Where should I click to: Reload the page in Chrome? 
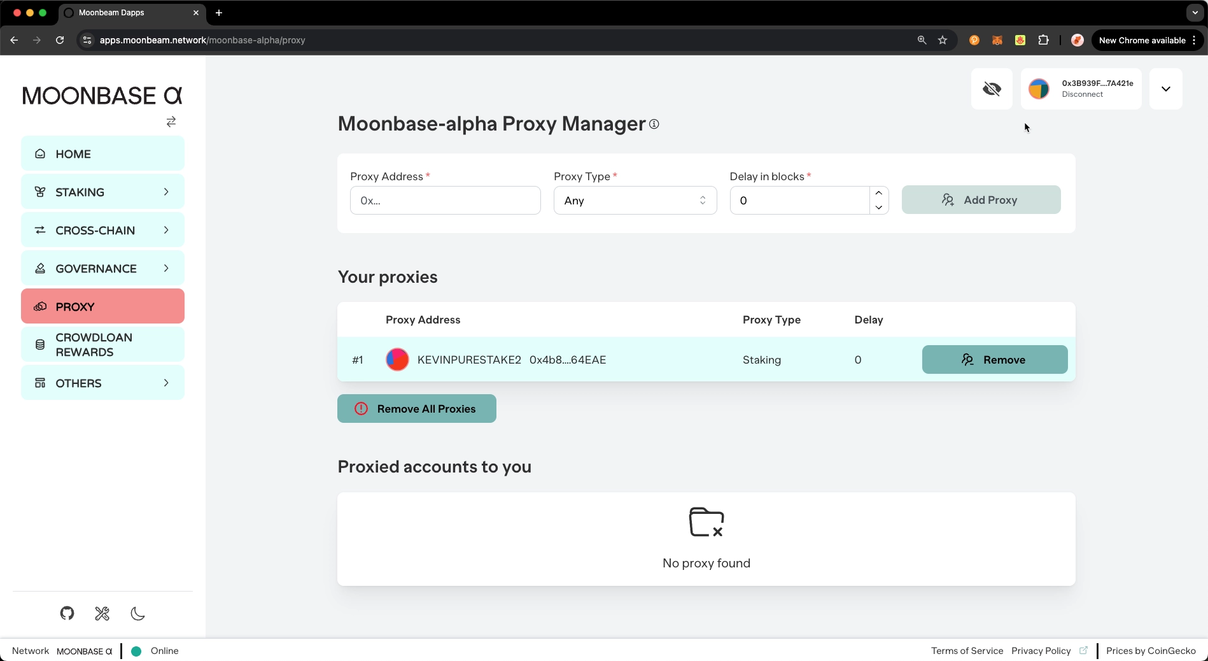point(60,40)
